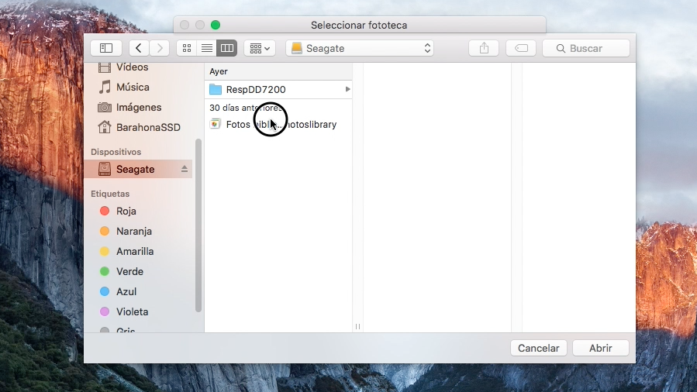The height and width of the screenshot is (392, 697).
Task: Go back to previous folder
Action: 139,48
